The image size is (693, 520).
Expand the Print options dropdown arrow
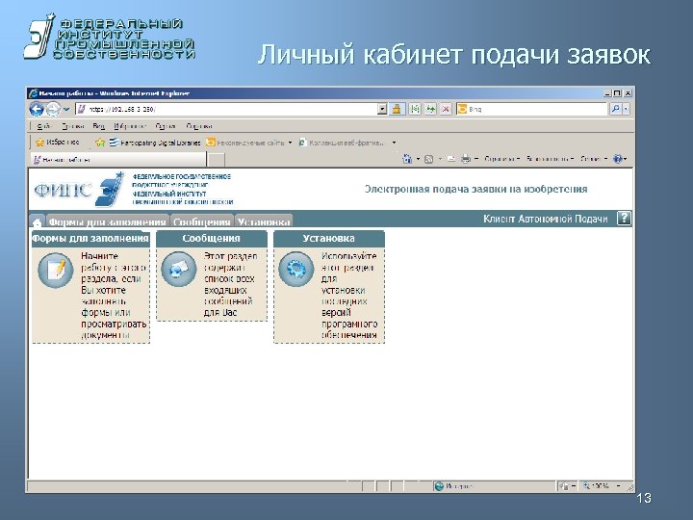476,159
